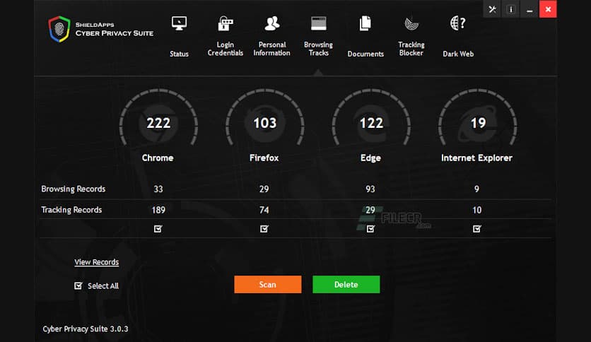Uncheck the Firefox column checkbox
The width and height of the screenshot is (591, 342).
coord(264,229)
